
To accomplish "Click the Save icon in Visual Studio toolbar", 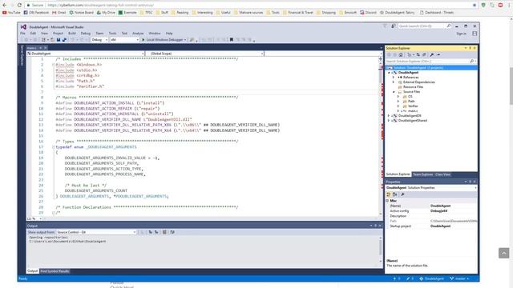I will 59,40.
